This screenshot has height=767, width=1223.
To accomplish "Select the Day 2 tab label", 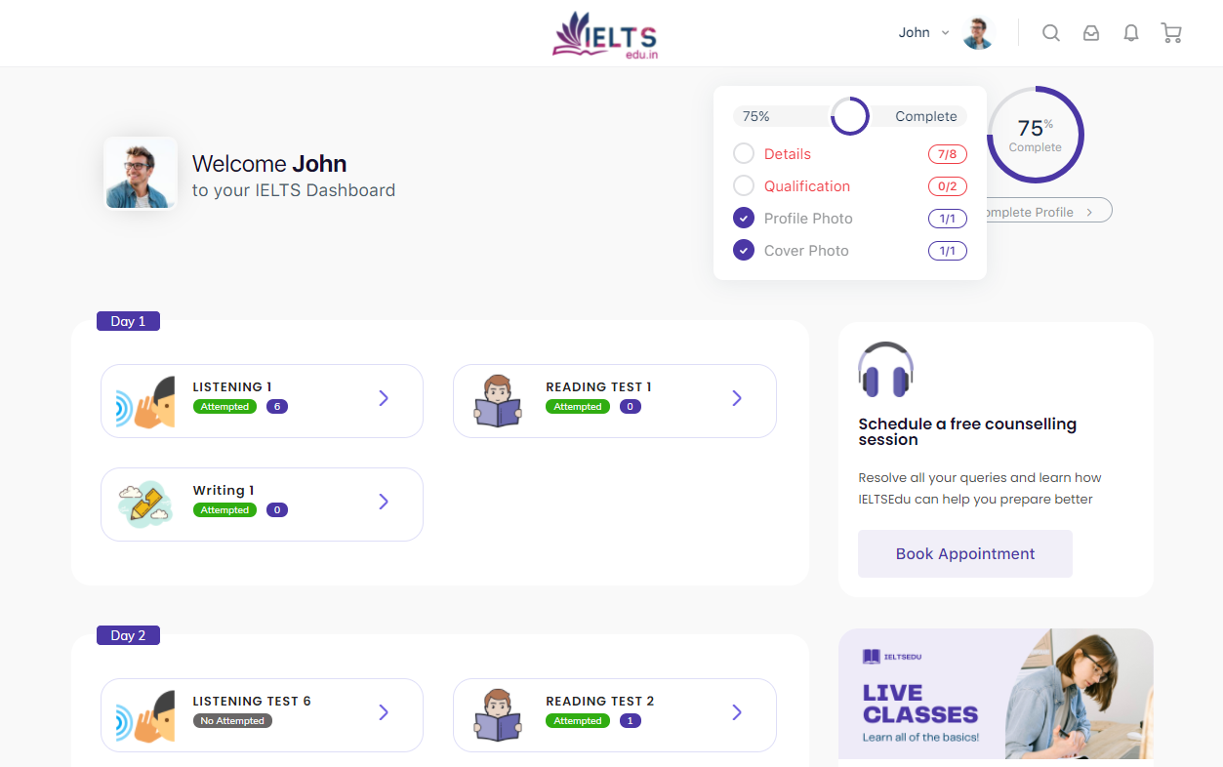I will (x=128, y=635).
